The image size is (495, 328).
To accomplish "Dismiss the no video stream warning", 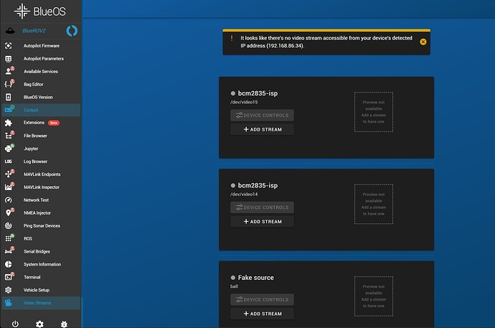I will (x=423, y=42).
